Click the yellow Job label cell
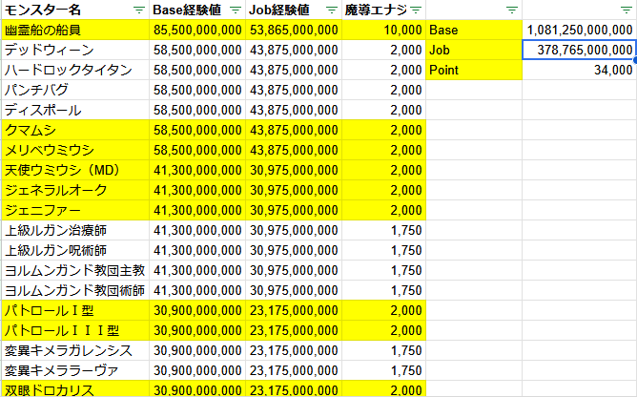 (473, 50)
